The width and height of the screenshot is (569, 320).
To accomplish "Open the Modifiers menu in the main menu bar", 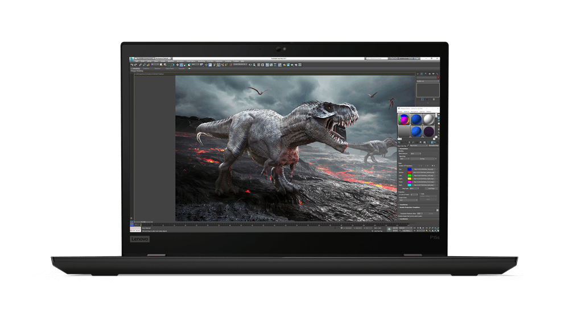I will (x=171, y=61).
